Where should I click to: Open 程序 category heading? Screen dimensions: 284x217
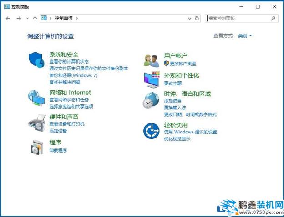[x=55, y=143]
